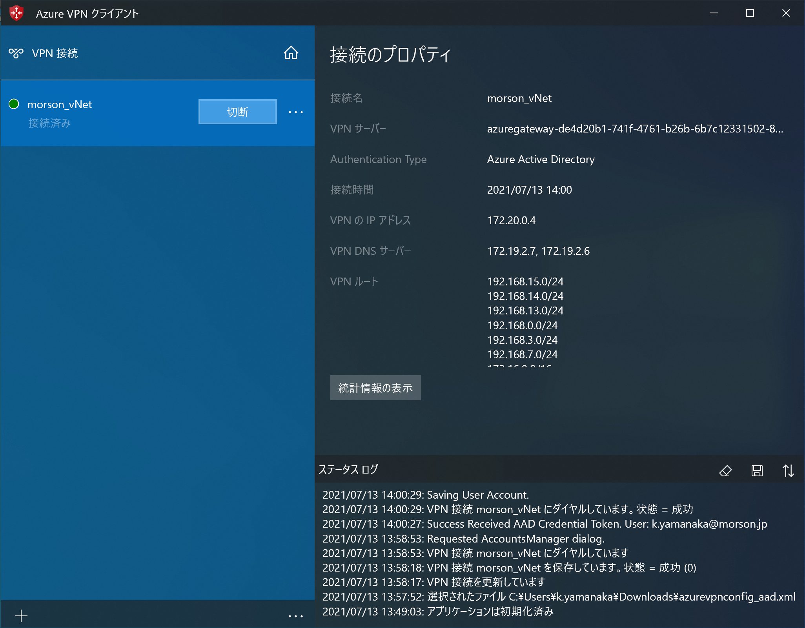Click the 統計情報の表示 button
The height and width of the screenshot is (628, 805).
tap(375, 388)
